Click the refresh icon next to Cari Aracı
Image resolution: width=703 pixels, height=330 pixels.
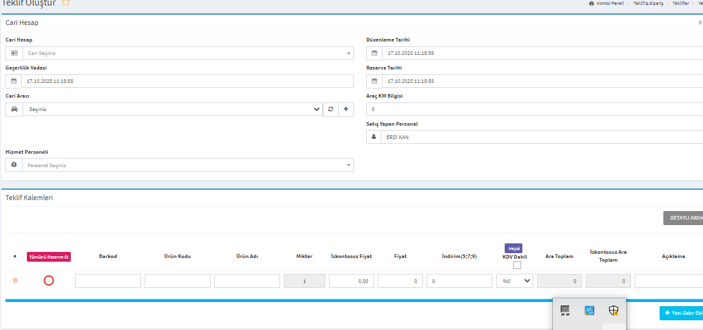click(x=331, y=109)
